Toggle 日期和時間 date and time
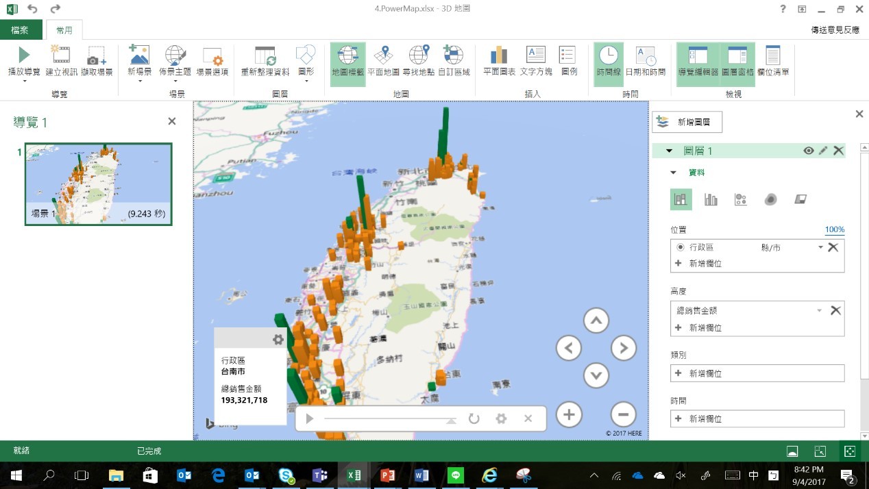This screenshot has height=489, width=869. point(646,62)
